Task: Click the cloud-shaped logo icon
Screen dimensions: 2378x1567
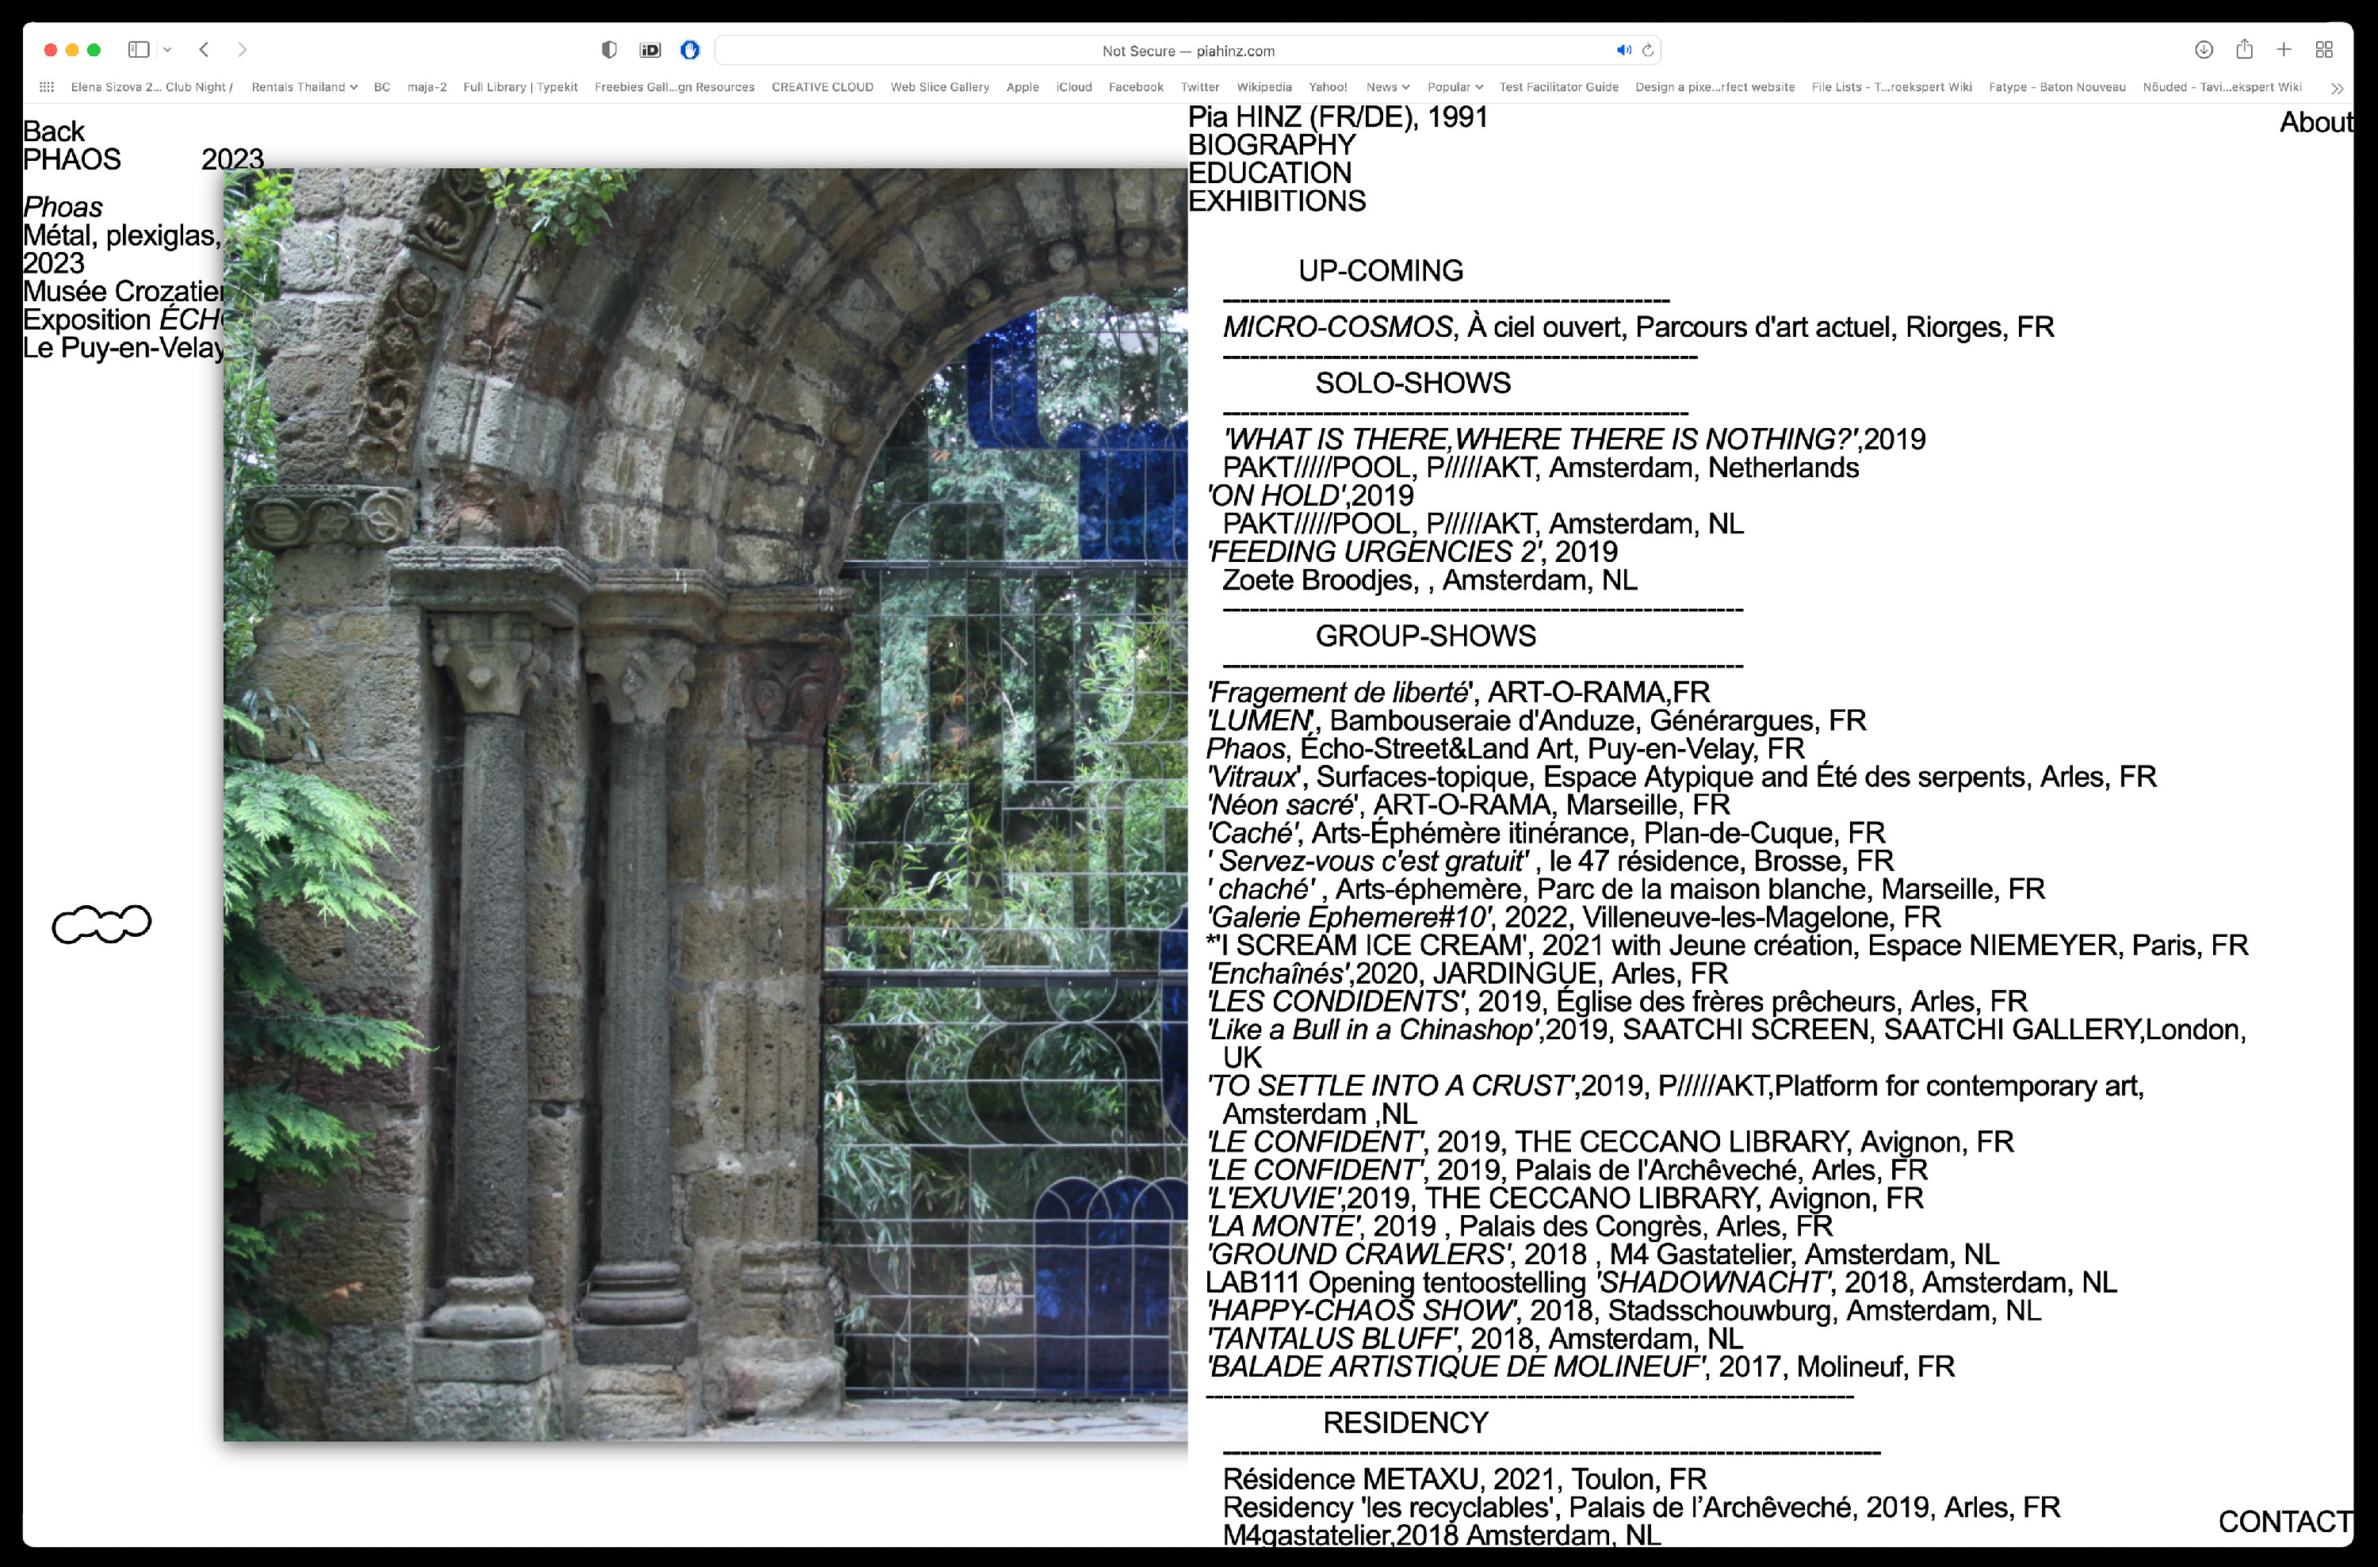Action: coord(101,923)
